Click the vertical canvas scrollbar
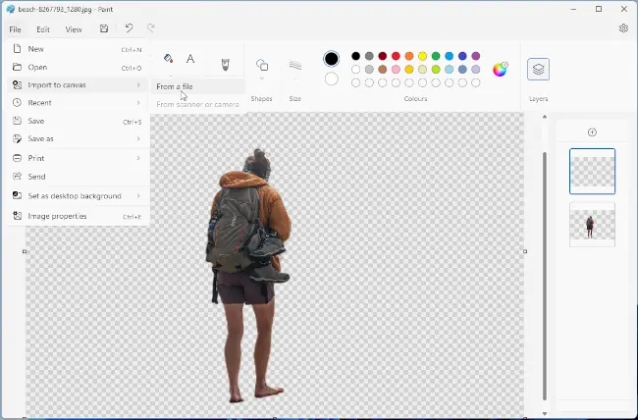This screenshot has height=420, width=638. pyautogui.click(x=545, y=276)
